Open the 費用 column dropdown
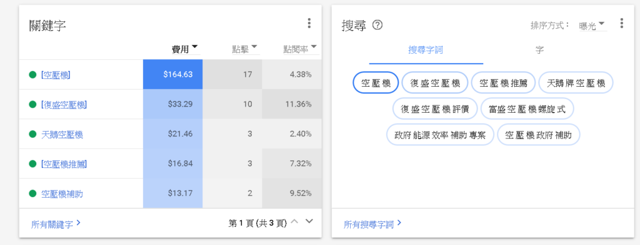640x245 pixels. pyautogui.click(x=186, y=49)
